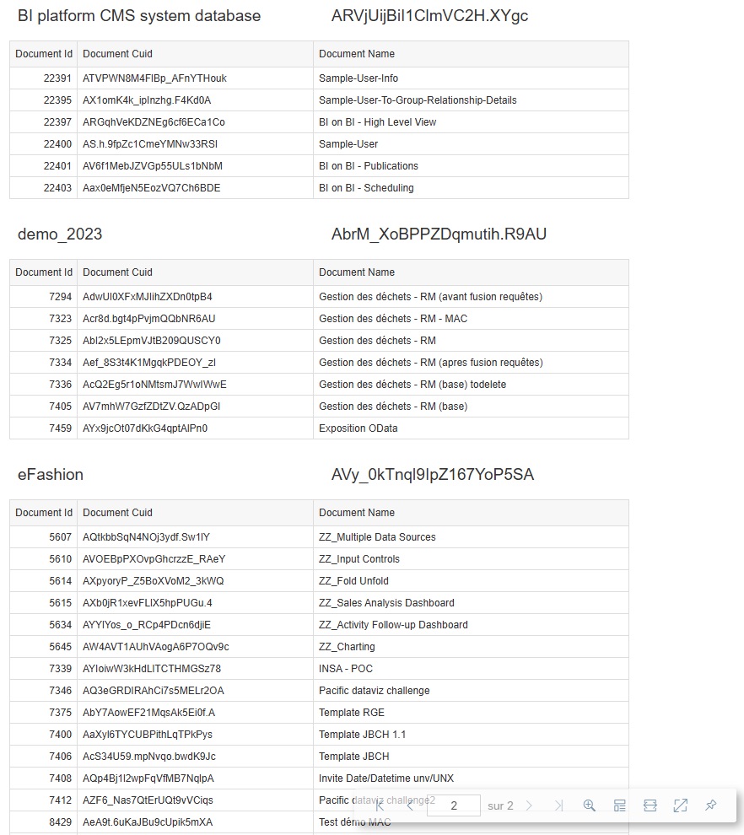Click the page number input field
The height and width of the screenshot is (835, 744).
pyautogui.click(x=454, y=805)
